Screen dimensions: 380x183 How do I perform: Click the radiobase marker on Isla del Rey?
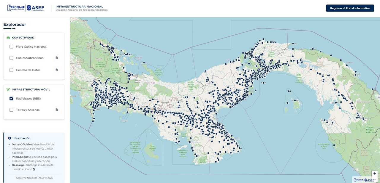point(295,100)
